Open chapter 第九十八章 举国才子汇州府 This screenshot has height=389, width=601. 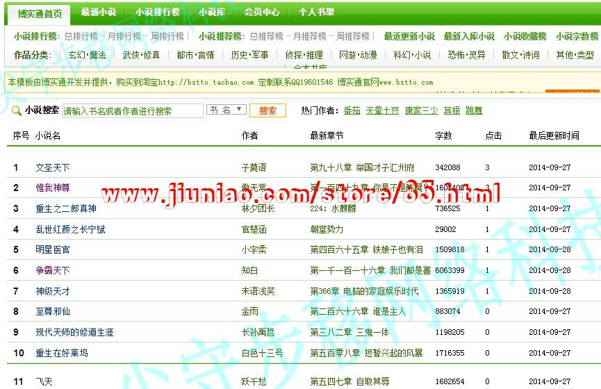[x=362, y=168]
